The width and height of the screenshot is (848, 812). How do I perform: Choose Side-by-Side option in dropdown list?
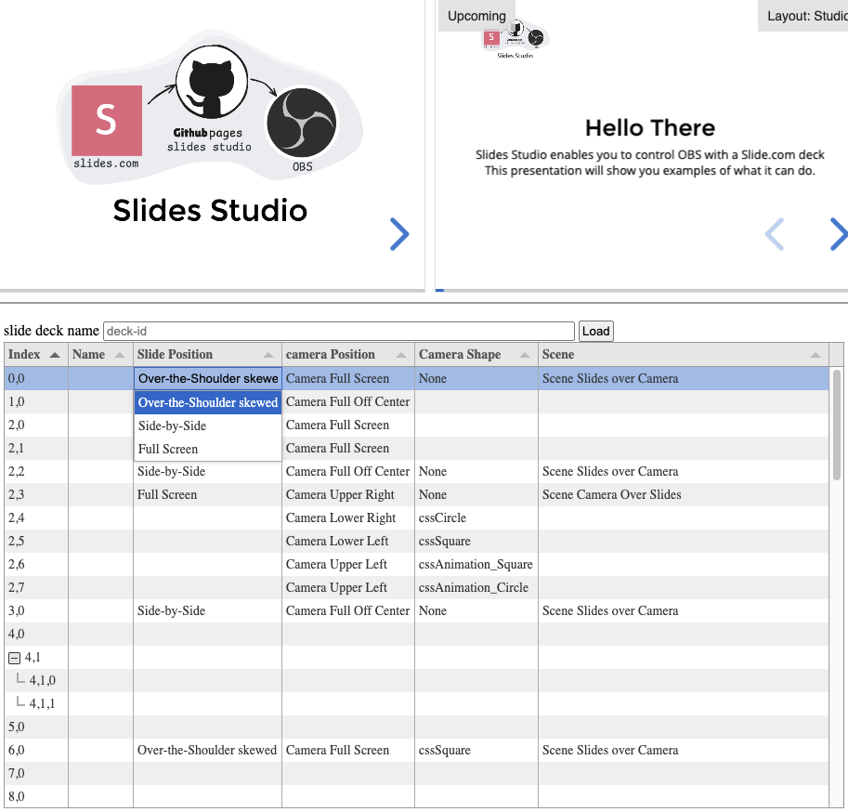208,426
